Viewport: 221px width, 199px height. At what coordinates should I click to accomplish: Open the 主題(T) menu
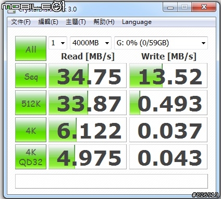(76, 22)
